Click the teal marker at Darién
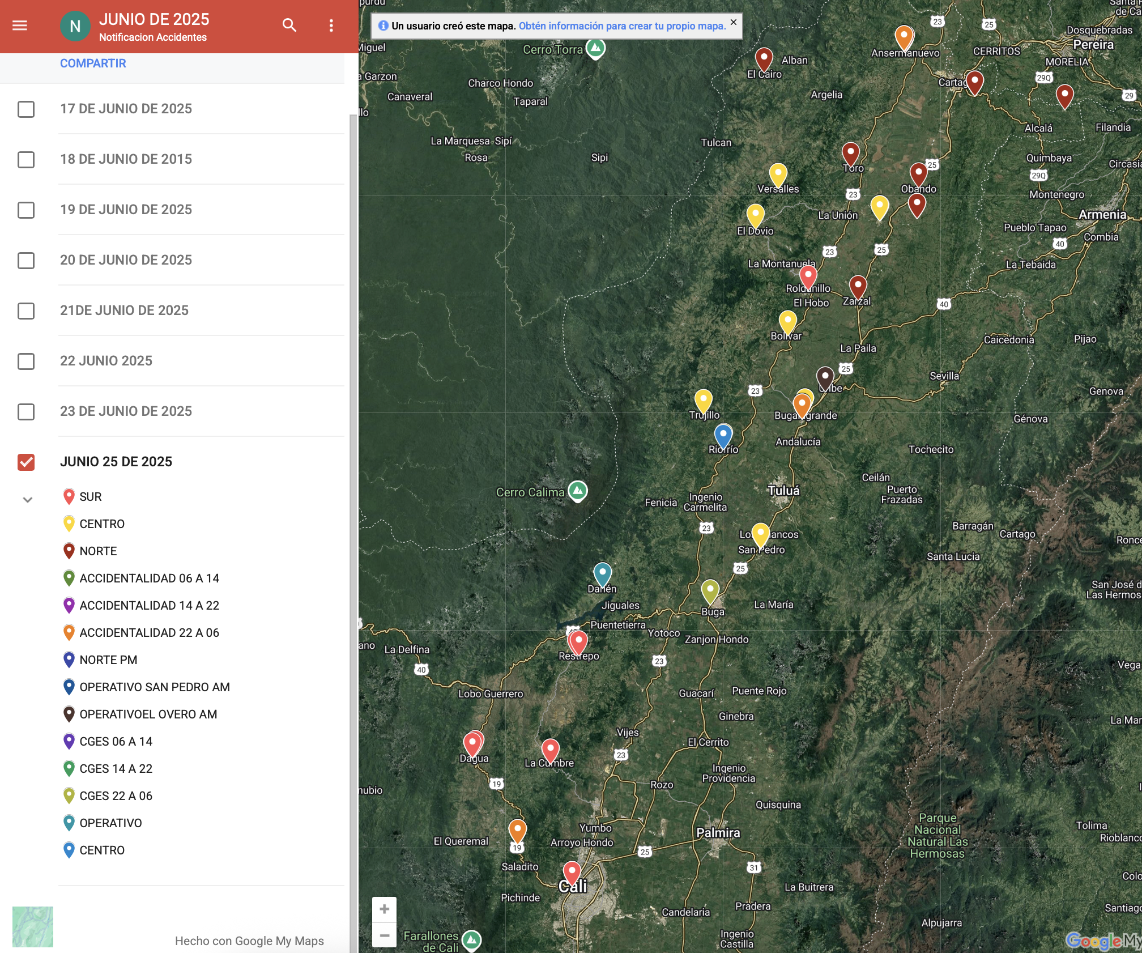 pos(602,574)
